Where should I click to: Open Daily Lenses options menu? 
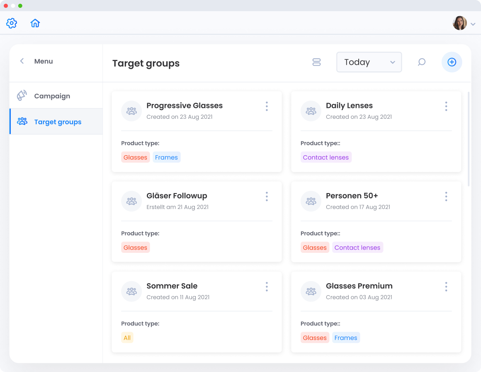pos(446,106)
